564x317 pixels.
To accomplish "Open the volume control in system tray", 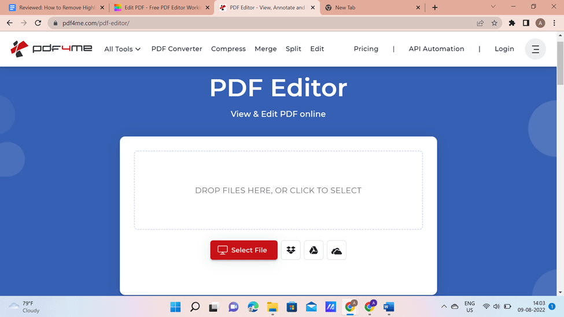I will 496,307.
